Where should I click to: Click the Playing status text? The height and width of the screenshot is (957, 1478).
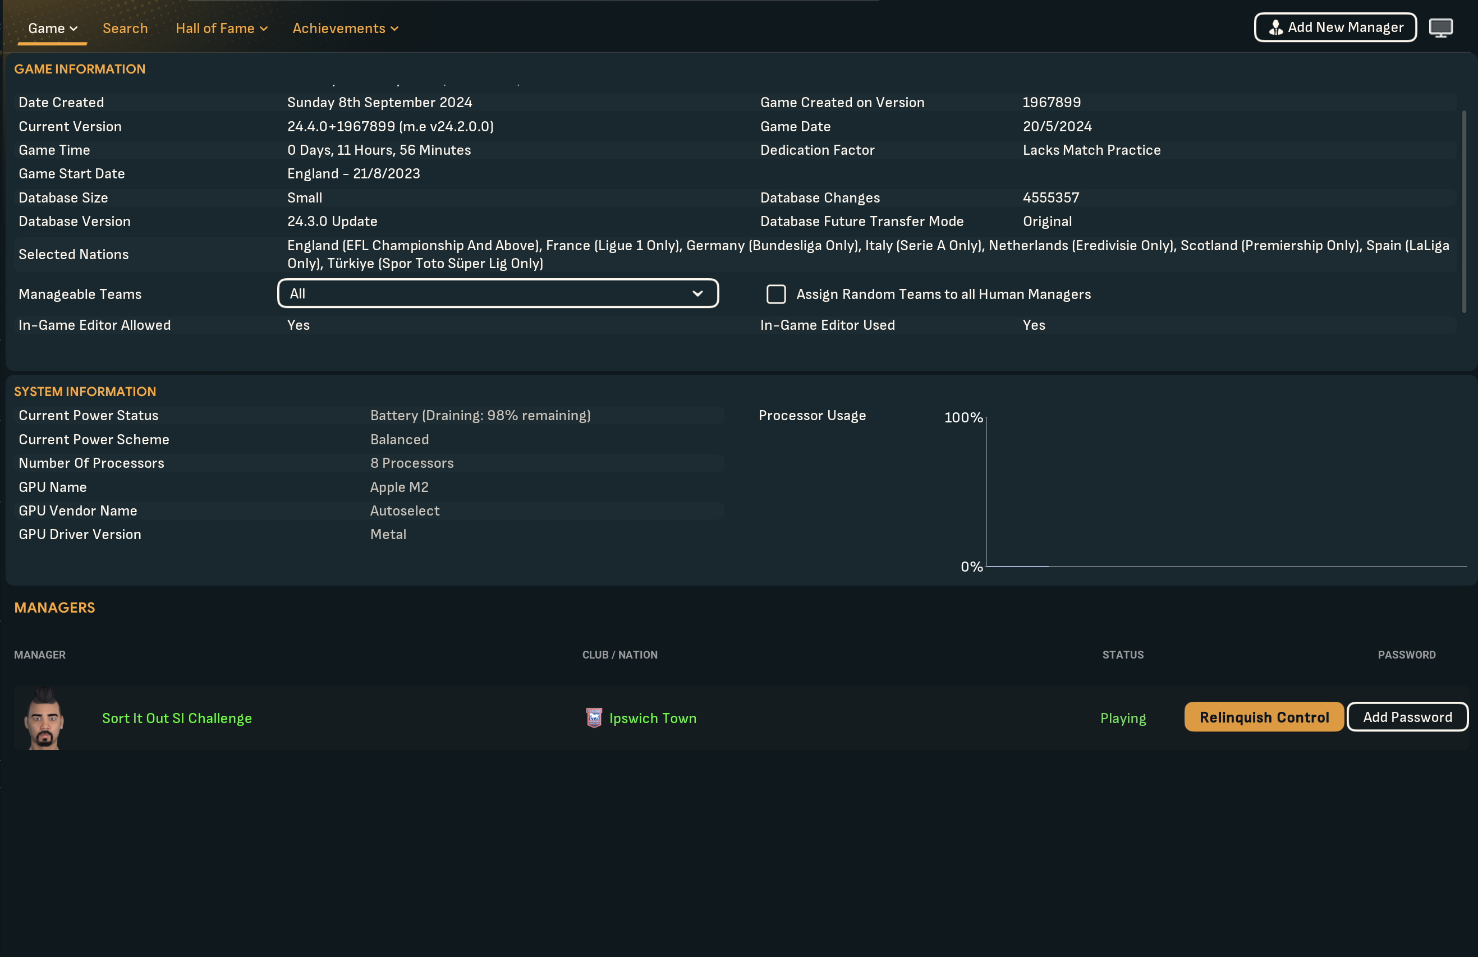tap(1123, 718)
